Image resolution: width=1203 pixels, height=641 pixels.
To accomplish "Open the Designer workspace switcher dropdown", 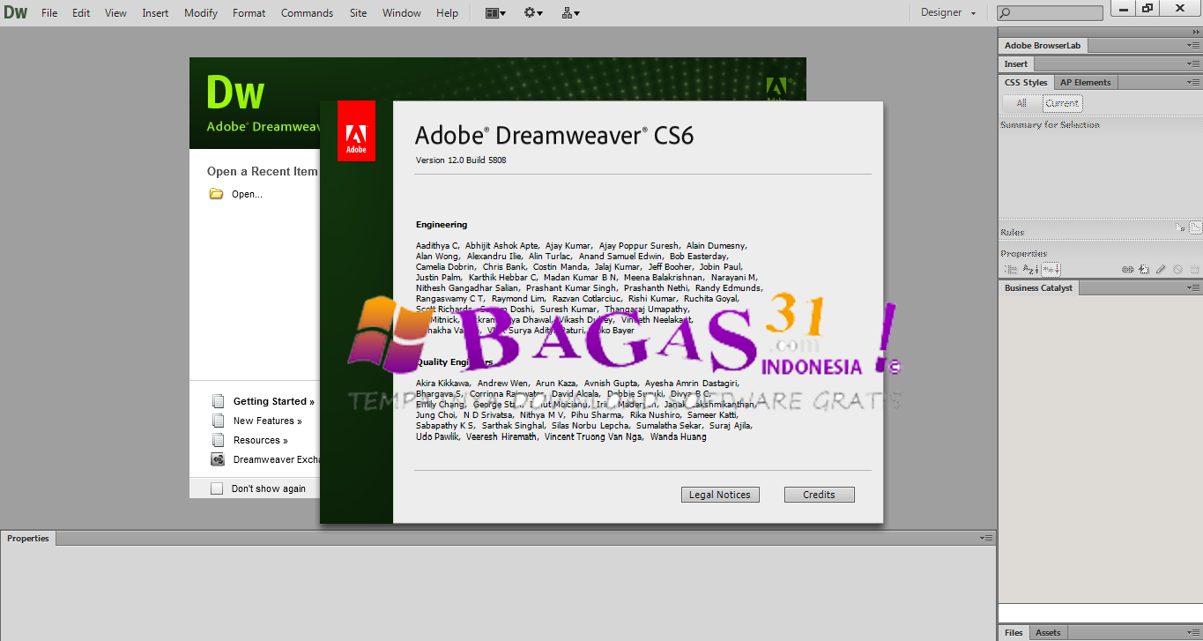I will pyautogui.click(x=948, y=13).
